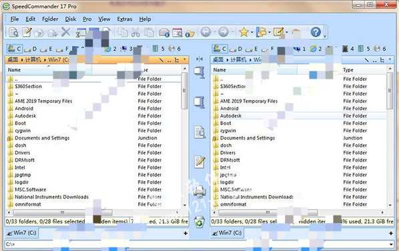The height and width of the screenshot is (251, 399).
Task: Select drive C in left panel
Action: [x=15, y=49]
